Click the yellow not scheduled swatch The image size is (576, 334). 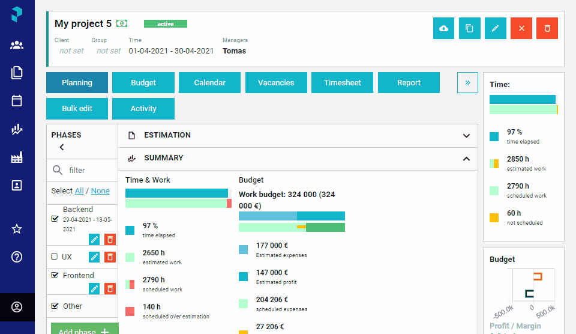coord(494,218)
